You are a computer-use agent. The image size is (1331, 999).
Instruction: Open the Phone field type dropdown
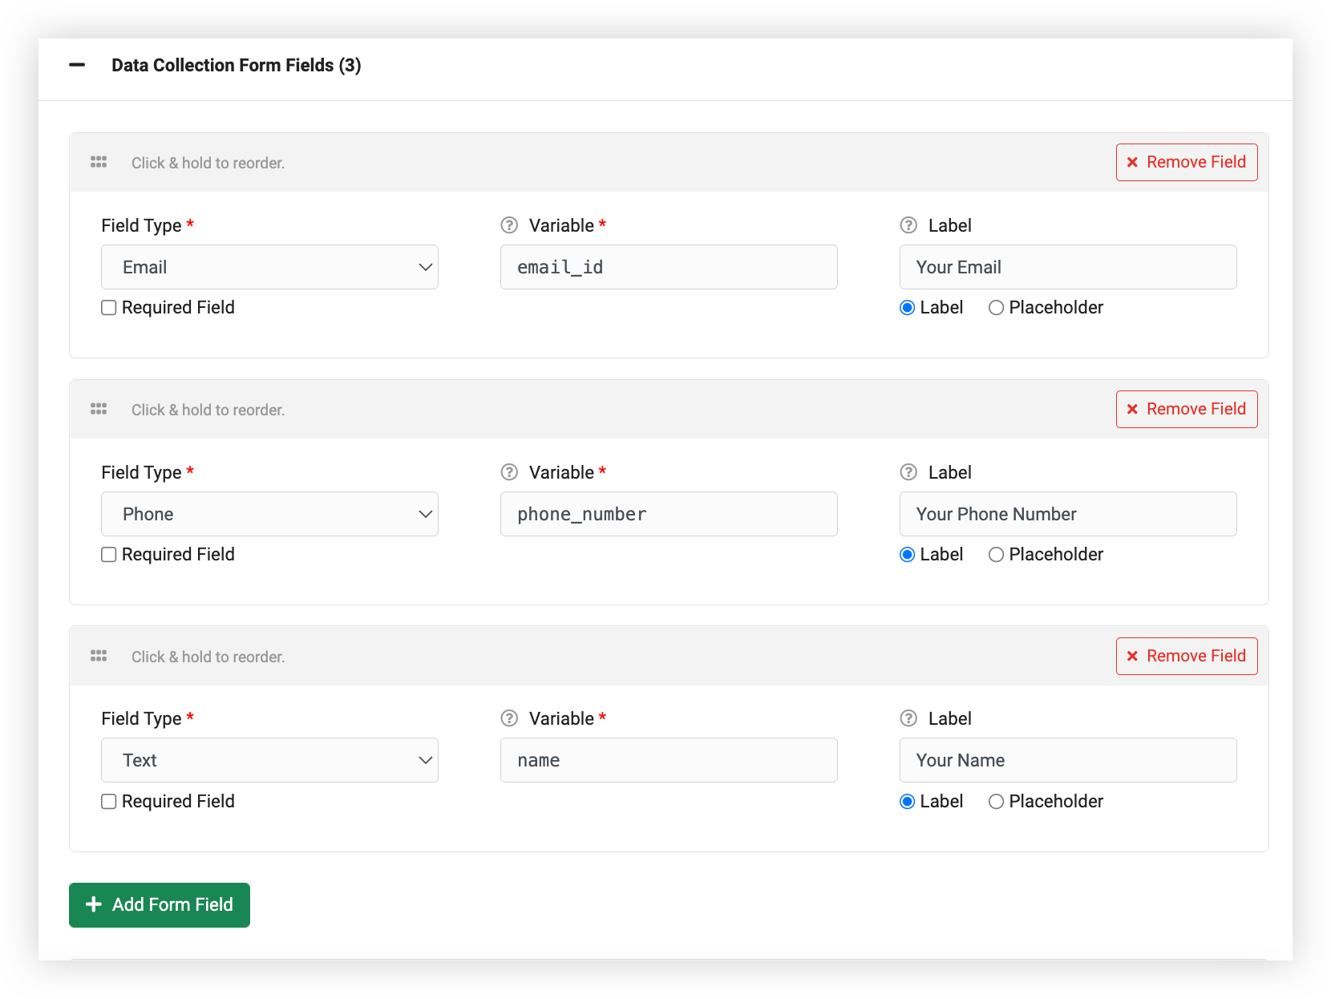[269, 514]
